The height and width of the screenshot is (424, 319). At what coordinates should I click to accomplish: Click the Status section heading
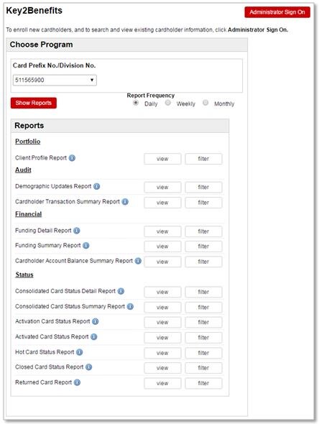(24, 275)
